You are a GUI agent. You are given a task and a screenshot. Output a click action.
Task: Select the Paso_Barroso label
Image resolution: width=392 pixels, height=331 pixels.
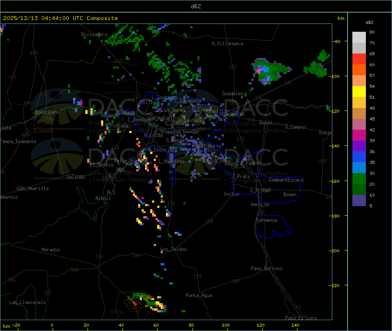coord(267,268)
